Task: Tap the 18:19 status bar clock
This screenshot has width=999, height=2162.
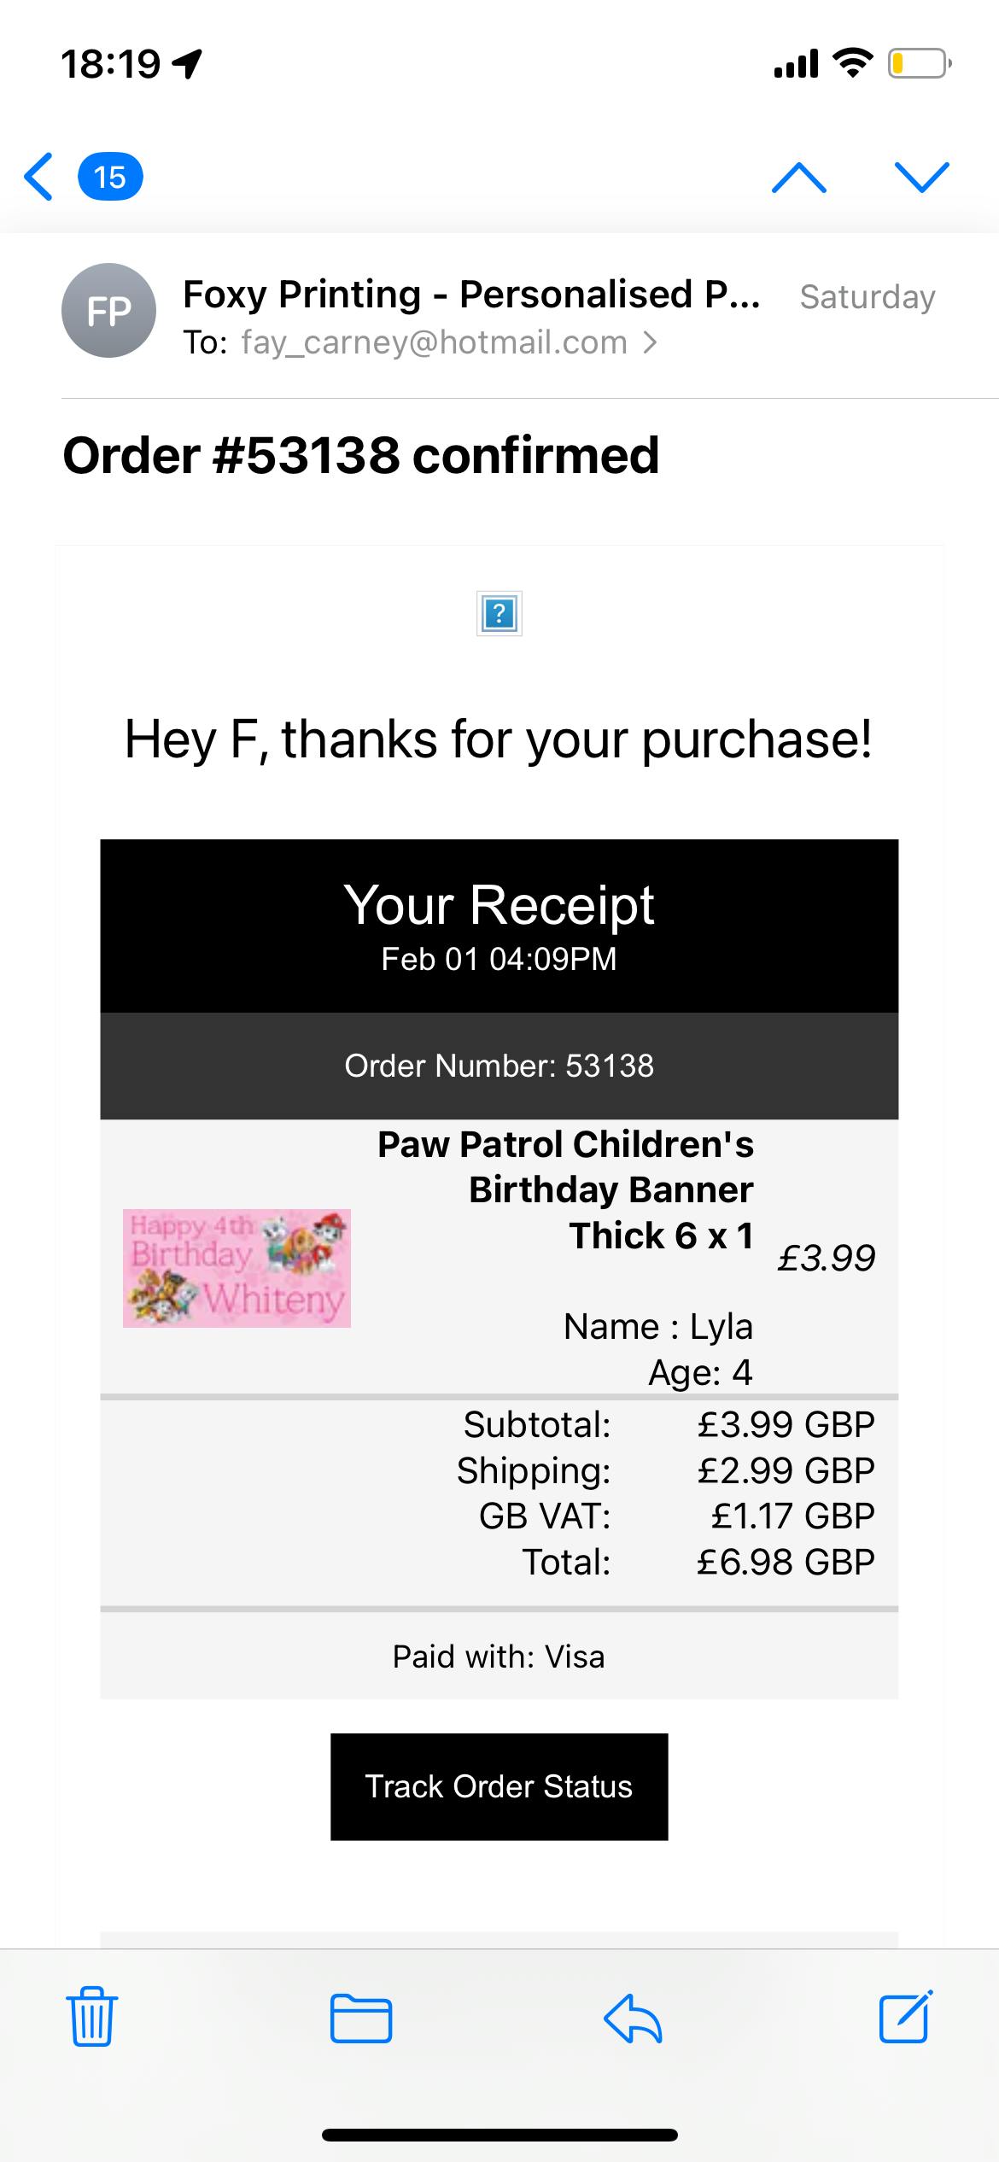Action: point(111,64)
